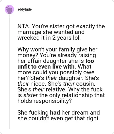
Task: Click italic 'their' before the word niece
Action: [23, 84]
